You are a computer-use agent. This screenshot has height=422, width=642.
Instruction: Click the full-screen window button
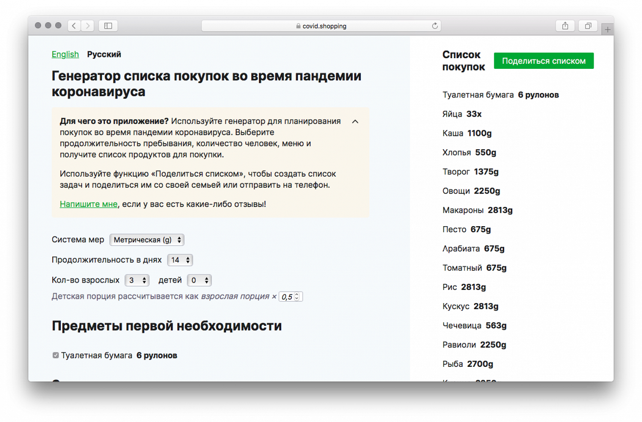pos(58,25)
